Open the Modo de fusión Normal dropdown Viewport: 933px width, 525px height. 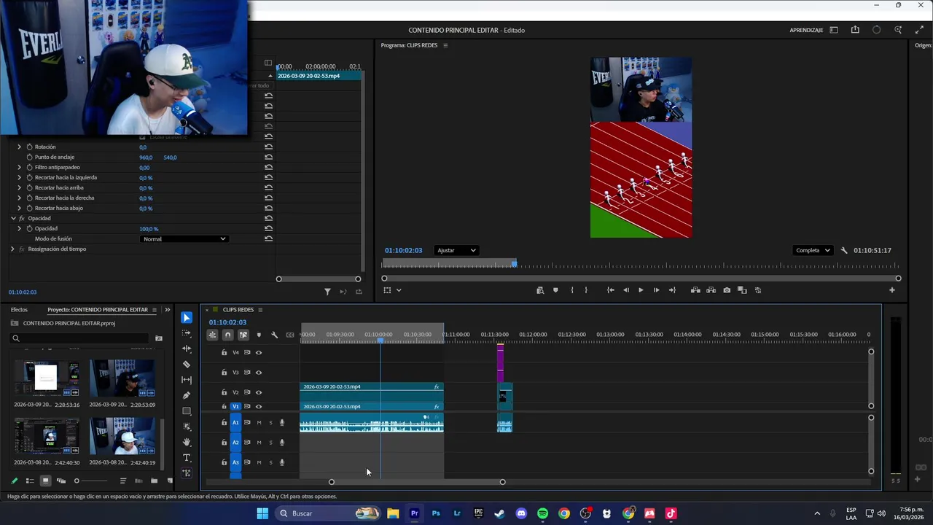point(184,238)
